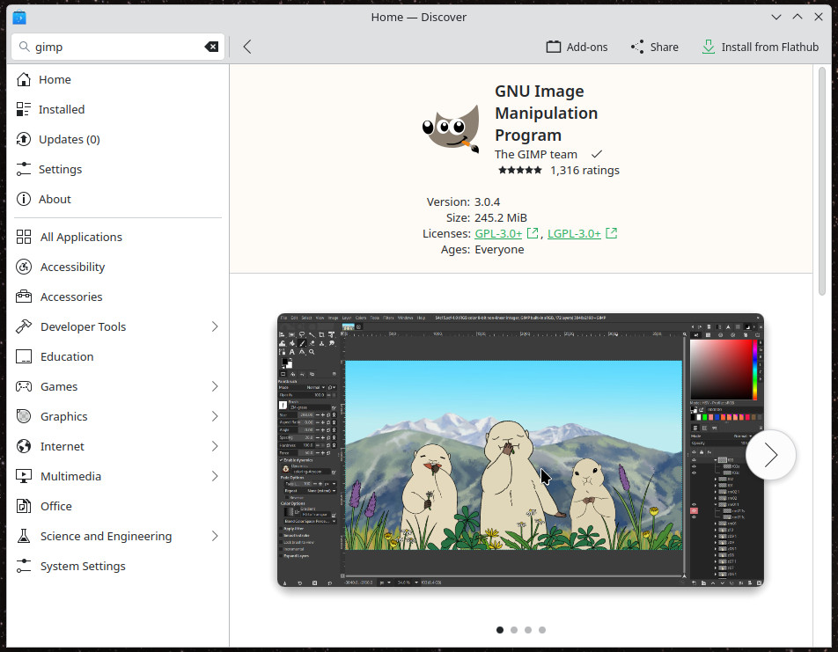The height and width of the screenshot is (652, 838).
Task: Click the Office documents icon
Action: 24,506
